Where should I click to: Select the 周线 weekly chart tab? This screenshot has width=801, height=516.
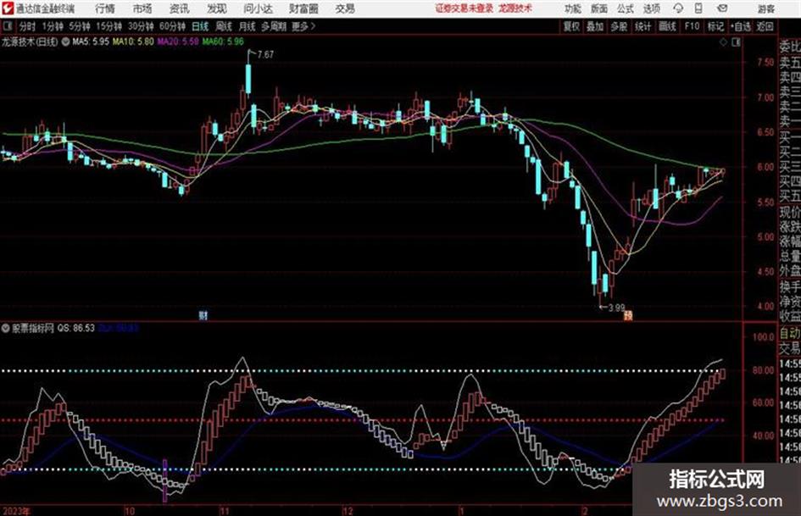coord(224,26)
